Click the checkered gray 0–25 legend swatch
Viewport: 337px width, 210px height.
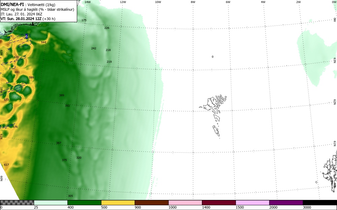click(x=17, y=203)
